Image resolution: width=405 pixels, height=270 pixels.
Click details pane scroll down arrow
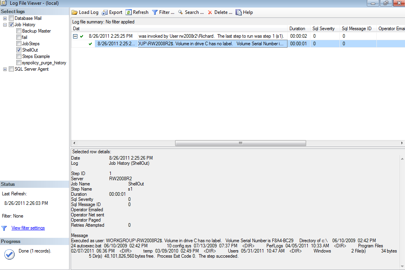tap(402, 266)
